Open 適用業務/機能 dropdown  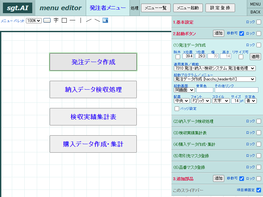[215, 68]
